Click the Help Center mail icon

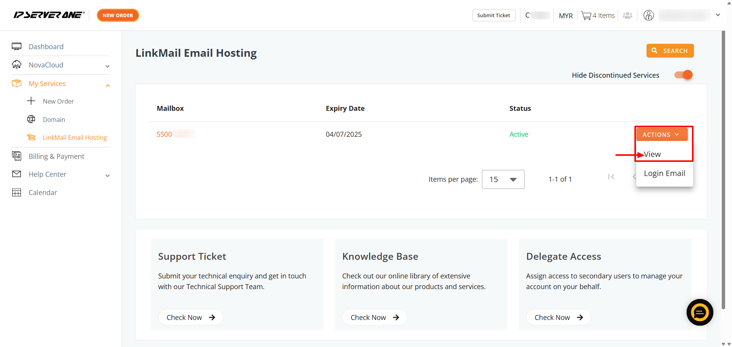16,174
